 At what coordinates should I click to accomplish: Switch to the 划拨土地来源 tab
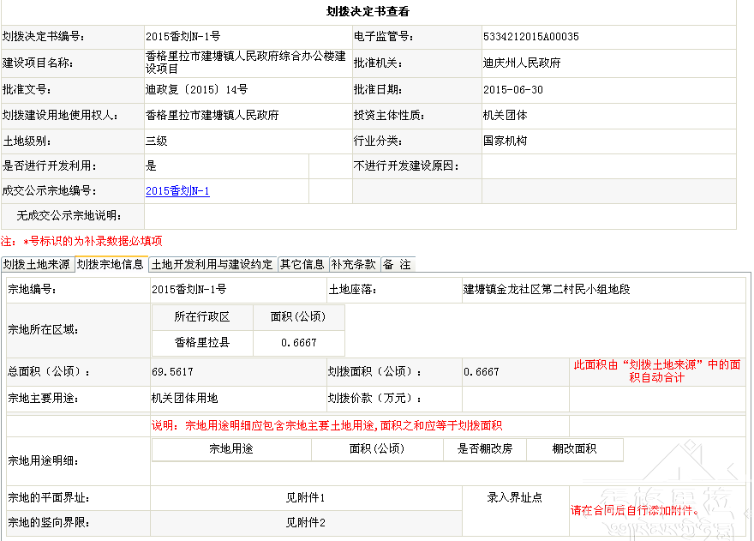37,264
